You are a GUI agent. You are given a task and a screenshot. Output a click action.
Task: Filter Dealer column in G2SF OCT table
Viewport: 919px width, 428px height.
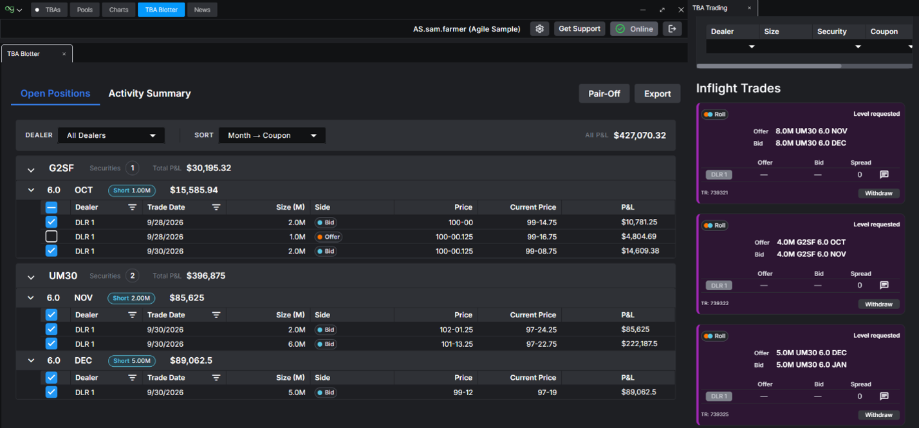pos(132,207)
